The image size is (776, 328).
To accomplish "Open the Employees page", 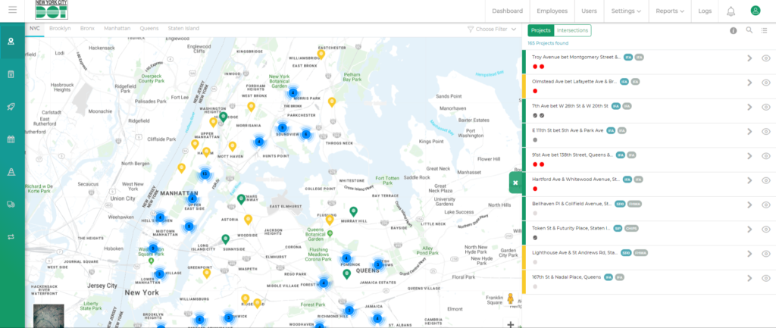I will point(552,11).
